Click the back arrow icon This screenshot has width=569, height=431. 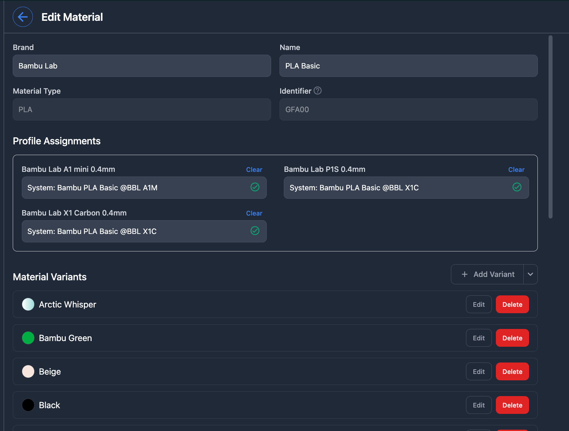point(23,17)
